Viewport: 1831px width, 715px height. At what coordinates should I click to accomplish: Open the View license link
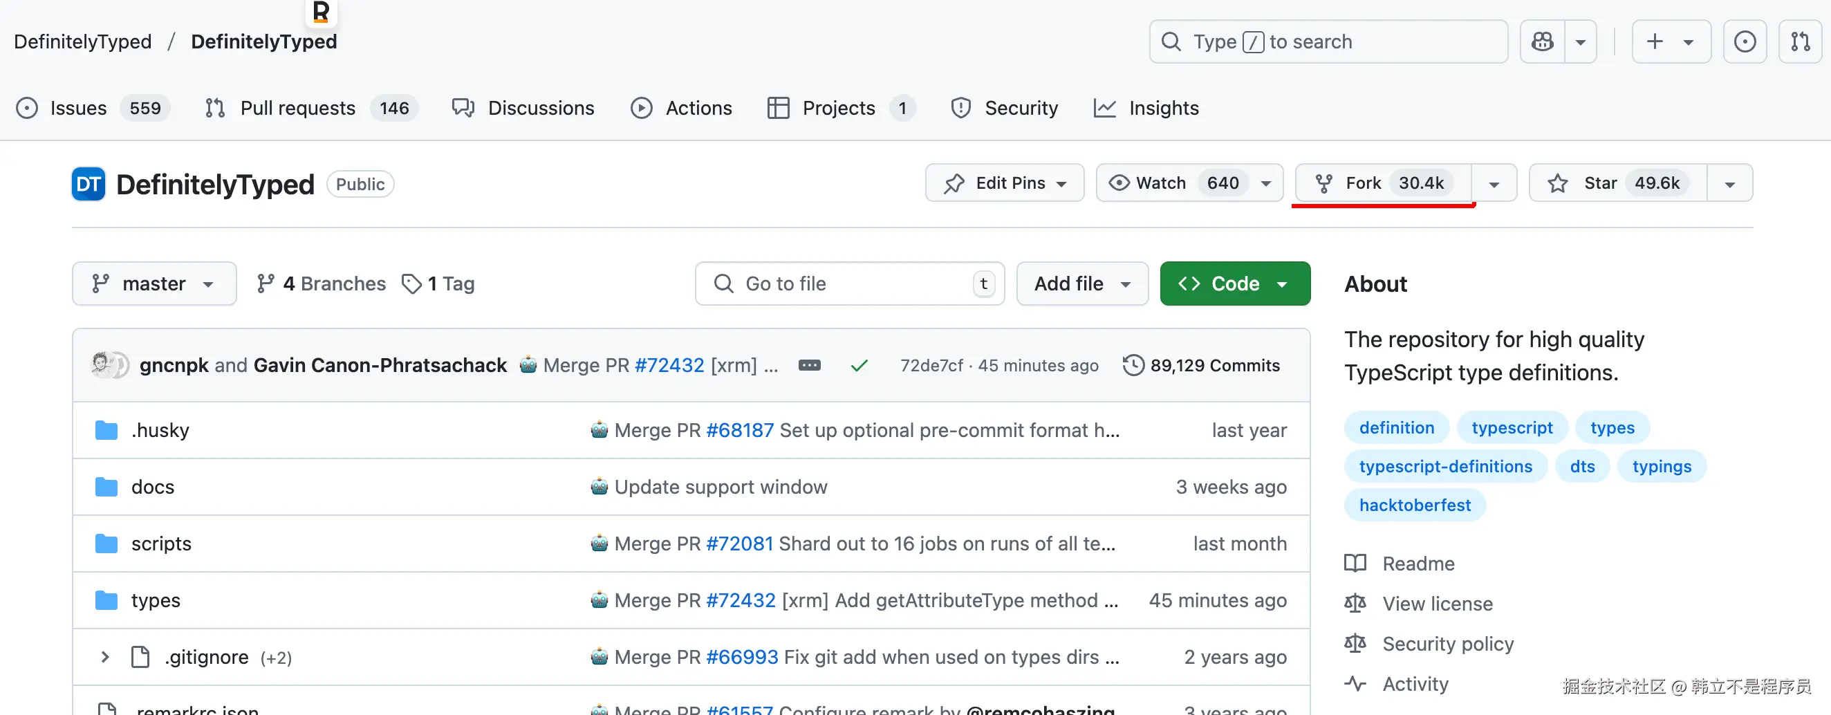(x=1419, y=604)
